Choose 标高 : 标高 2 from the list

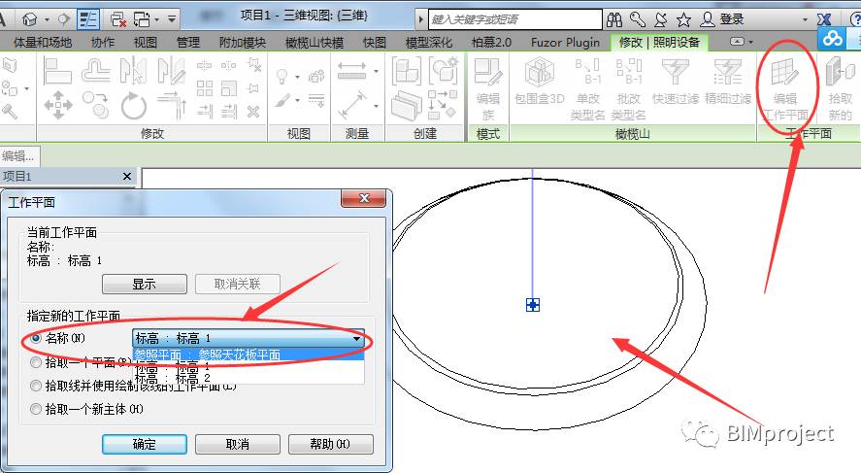tap(248, 379)
